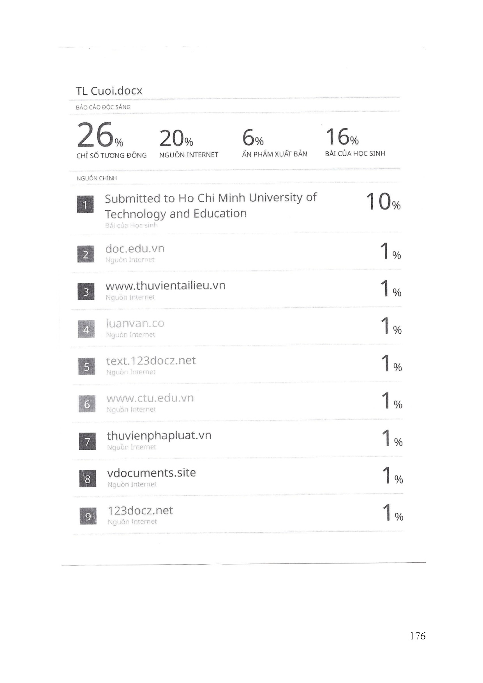Viewport: 483px width, 683px height.
Task: Click the number 9 source badge
Action: pos(88,516)
